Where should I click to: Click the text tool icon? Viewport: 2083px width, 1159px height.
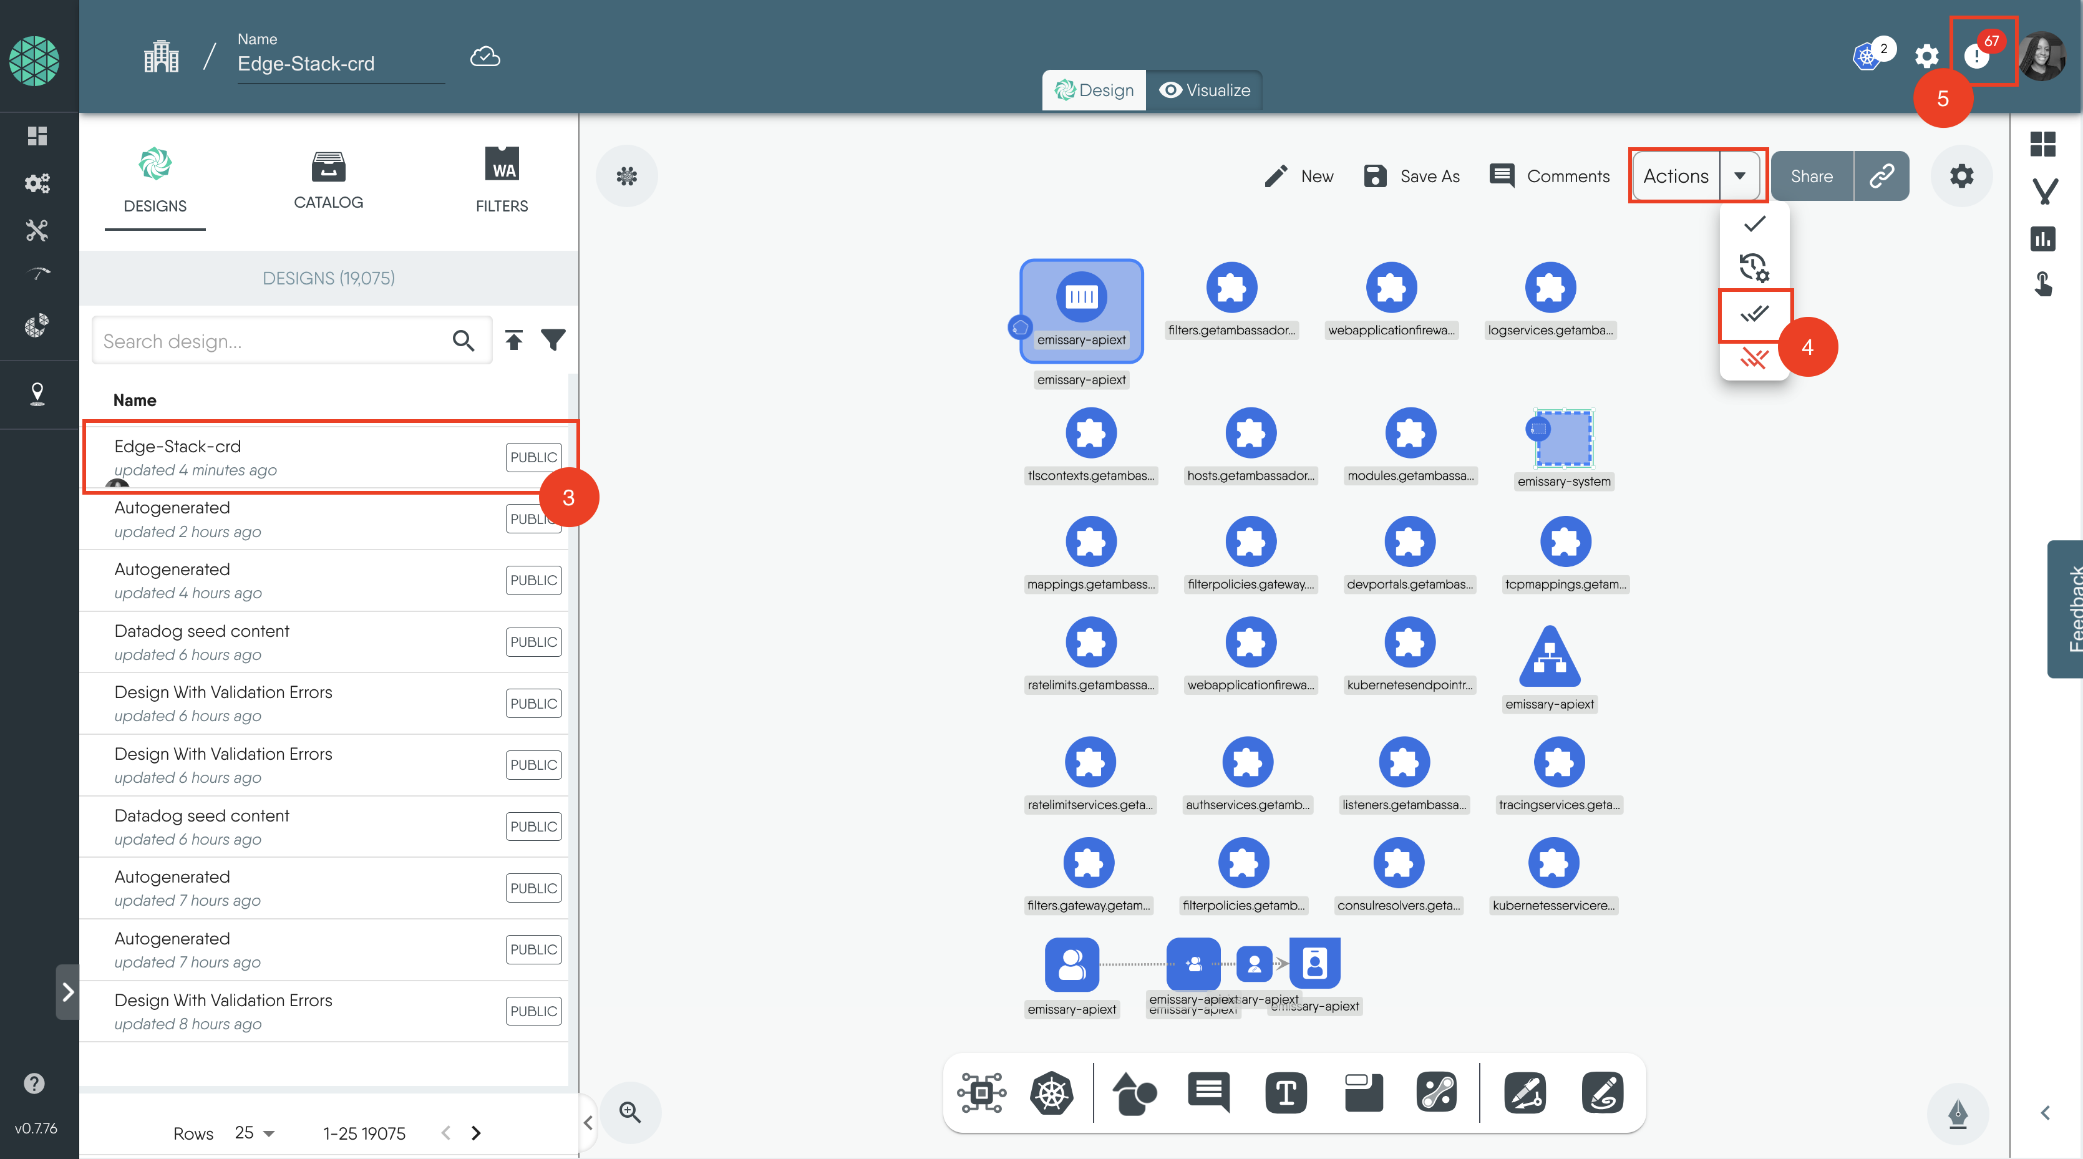tap(1286, 1093)
